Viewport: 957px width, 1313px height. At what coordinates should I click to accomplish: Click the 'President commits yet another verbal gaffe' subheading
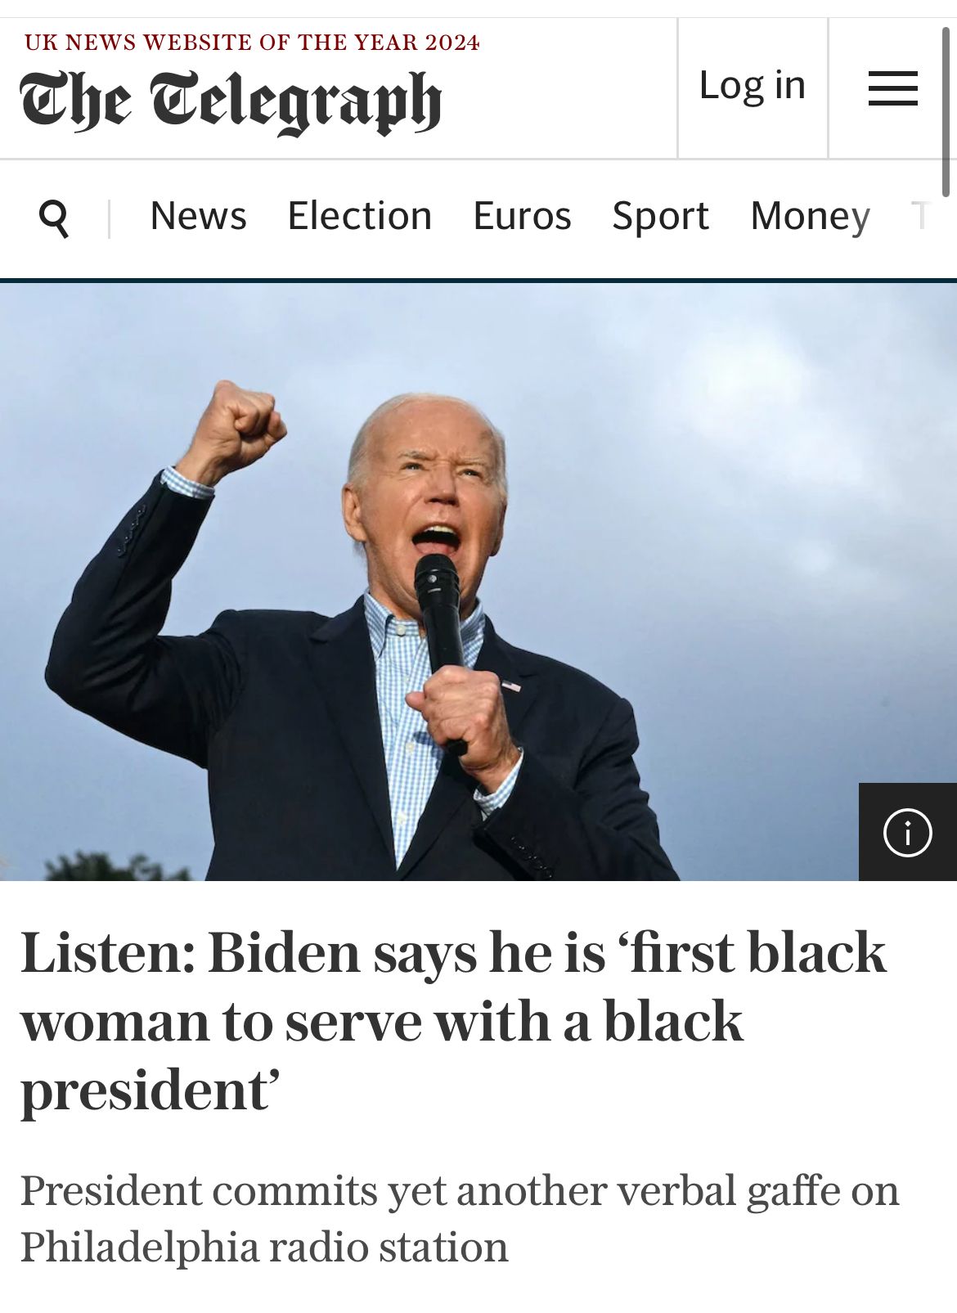pos(460,1219)
